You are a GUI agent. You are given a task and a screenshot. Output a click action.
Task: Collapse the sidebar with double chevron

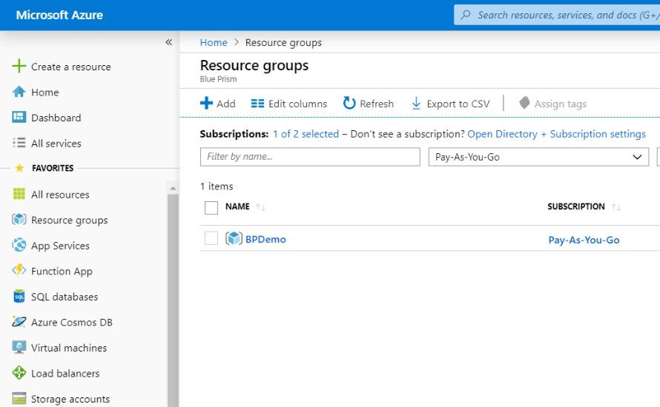[x=168, y=42]
